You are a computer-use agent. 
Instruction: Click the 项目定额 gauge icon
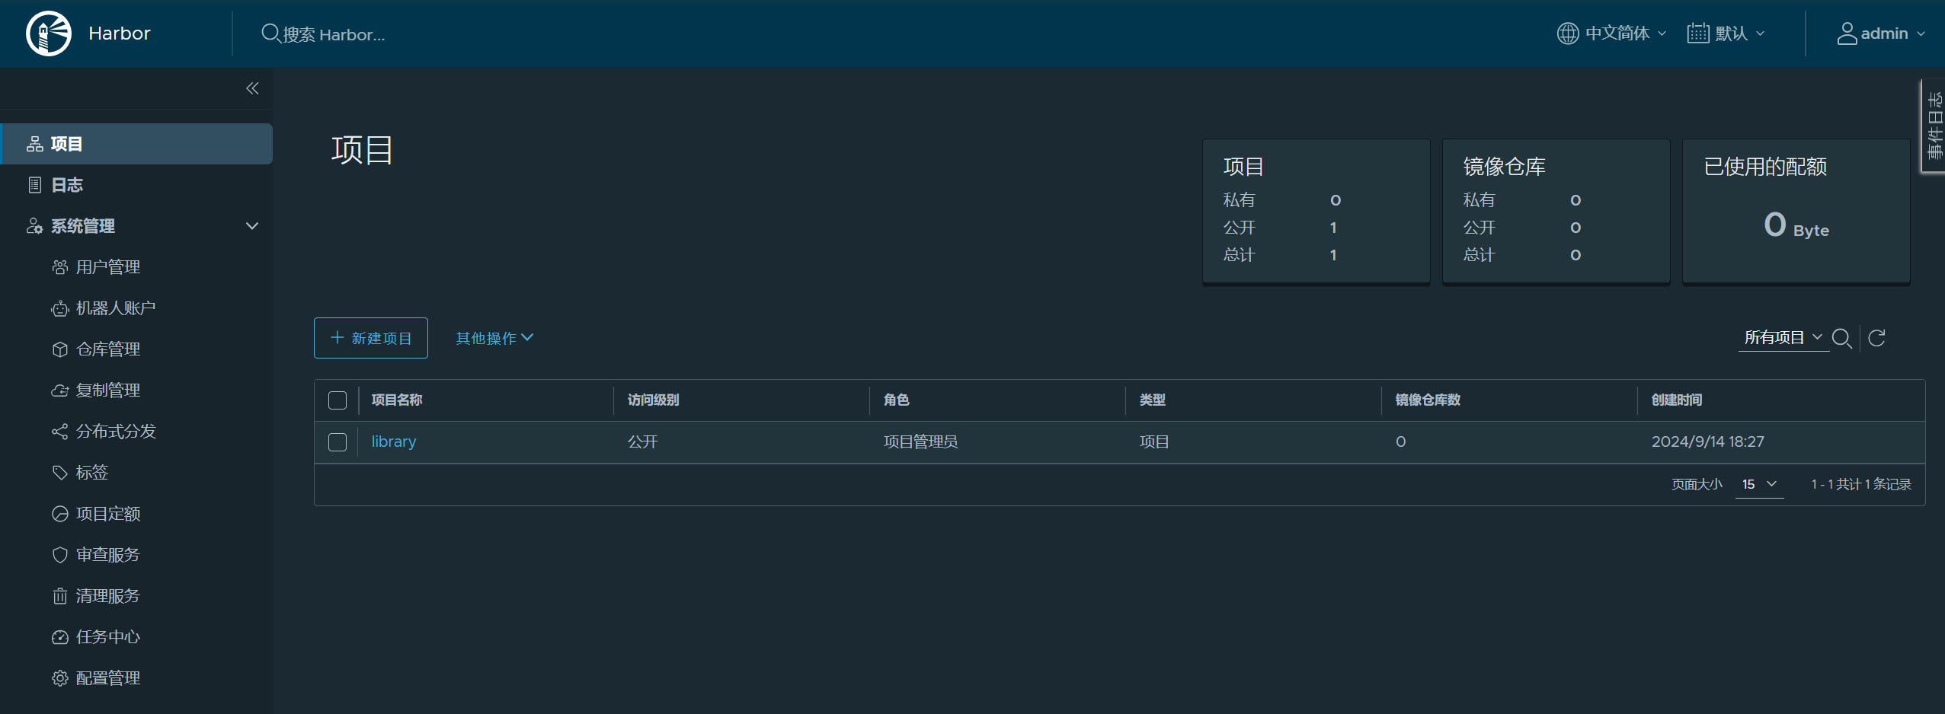point(60,514)
